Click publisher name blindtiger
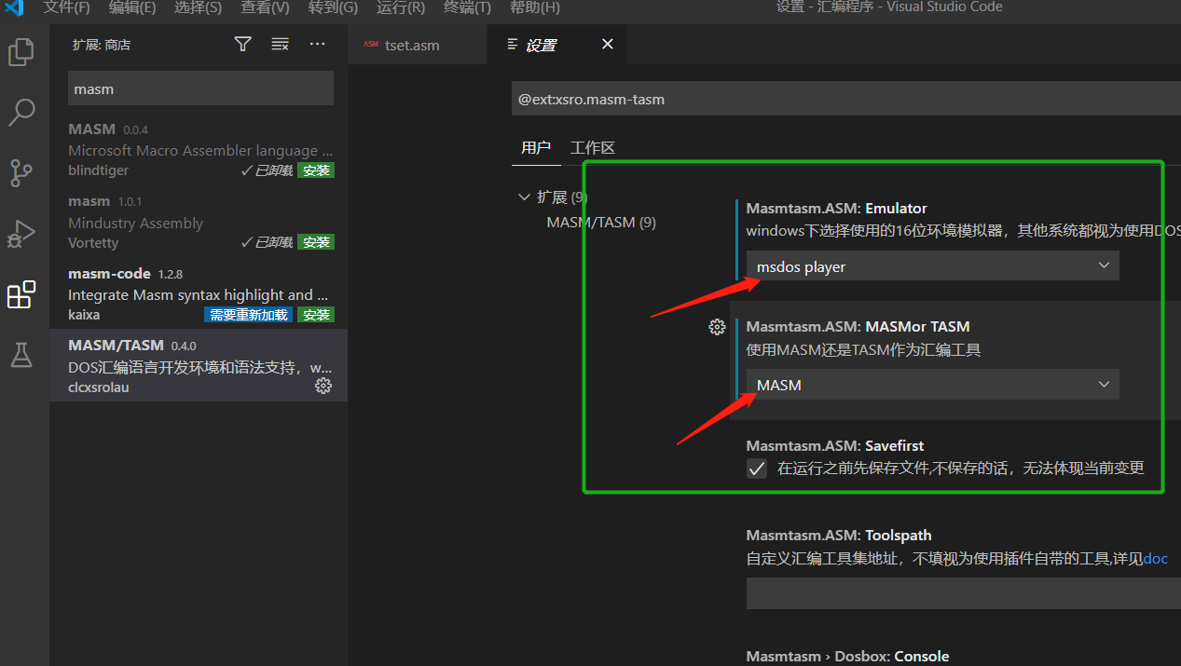The width and height of the screenshot is (1181, 666). click(98, 170)
